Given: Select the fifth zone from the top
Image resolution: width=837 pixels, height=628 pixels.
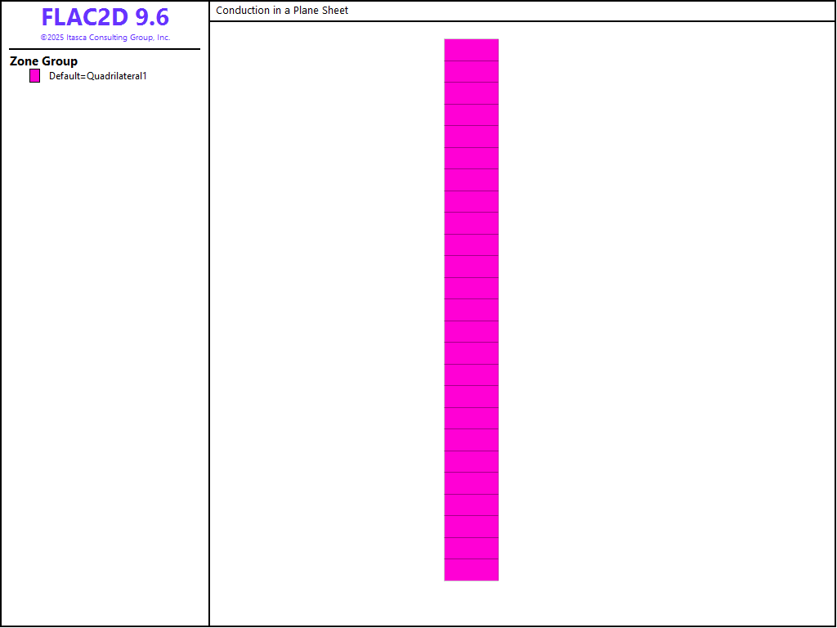Looking at the screenshot, I should tap(471, 137).
